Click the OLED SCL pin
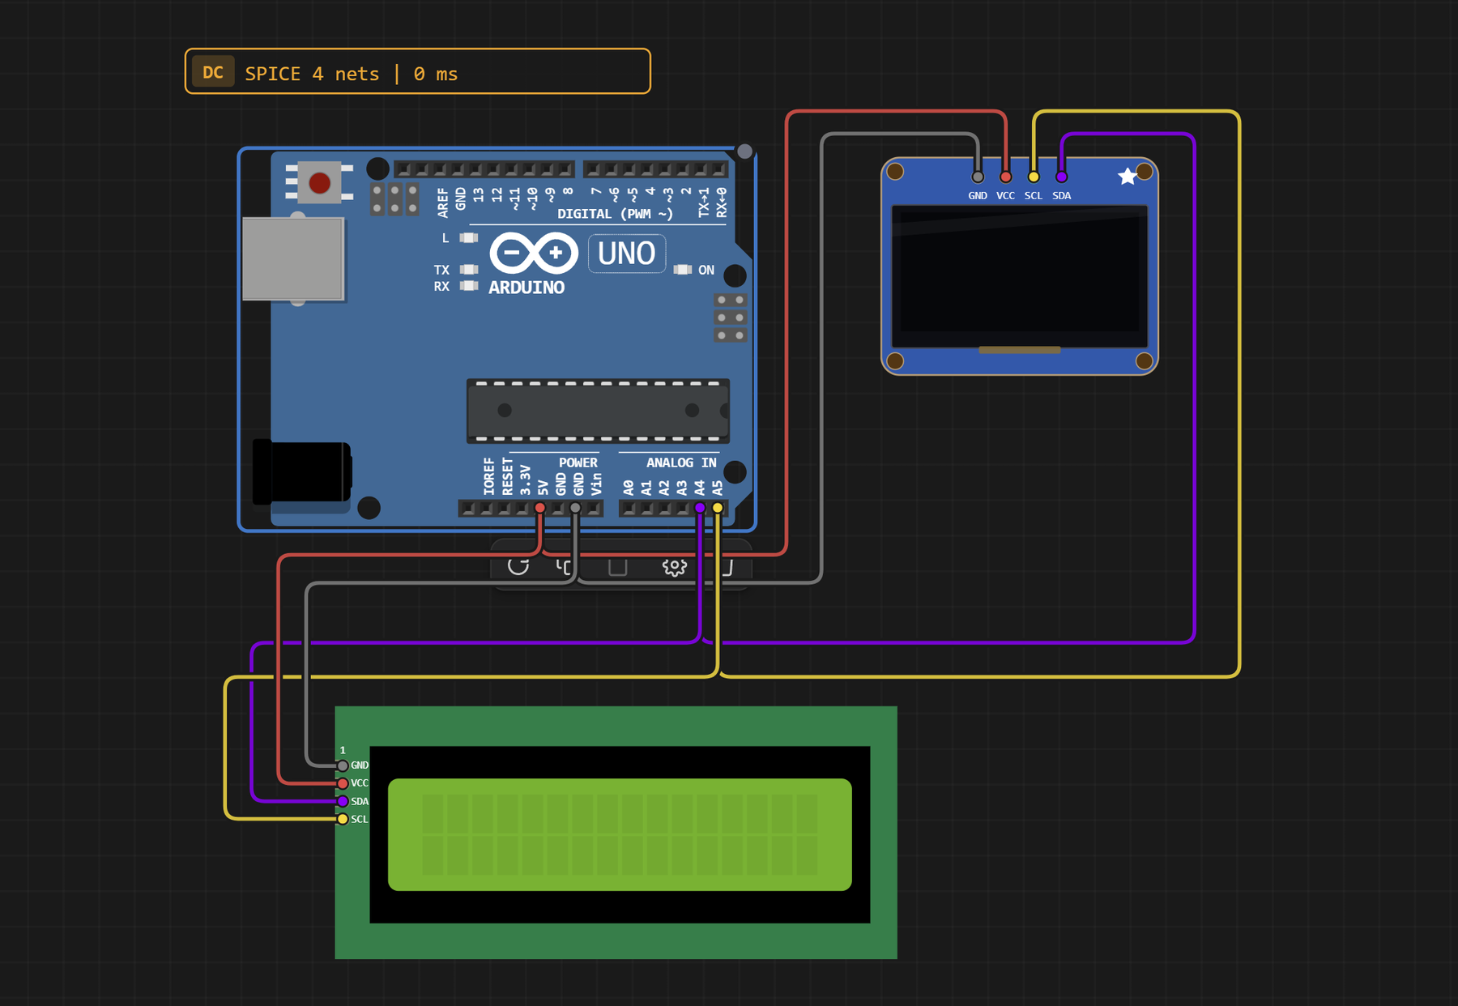 click(1034, 177)
